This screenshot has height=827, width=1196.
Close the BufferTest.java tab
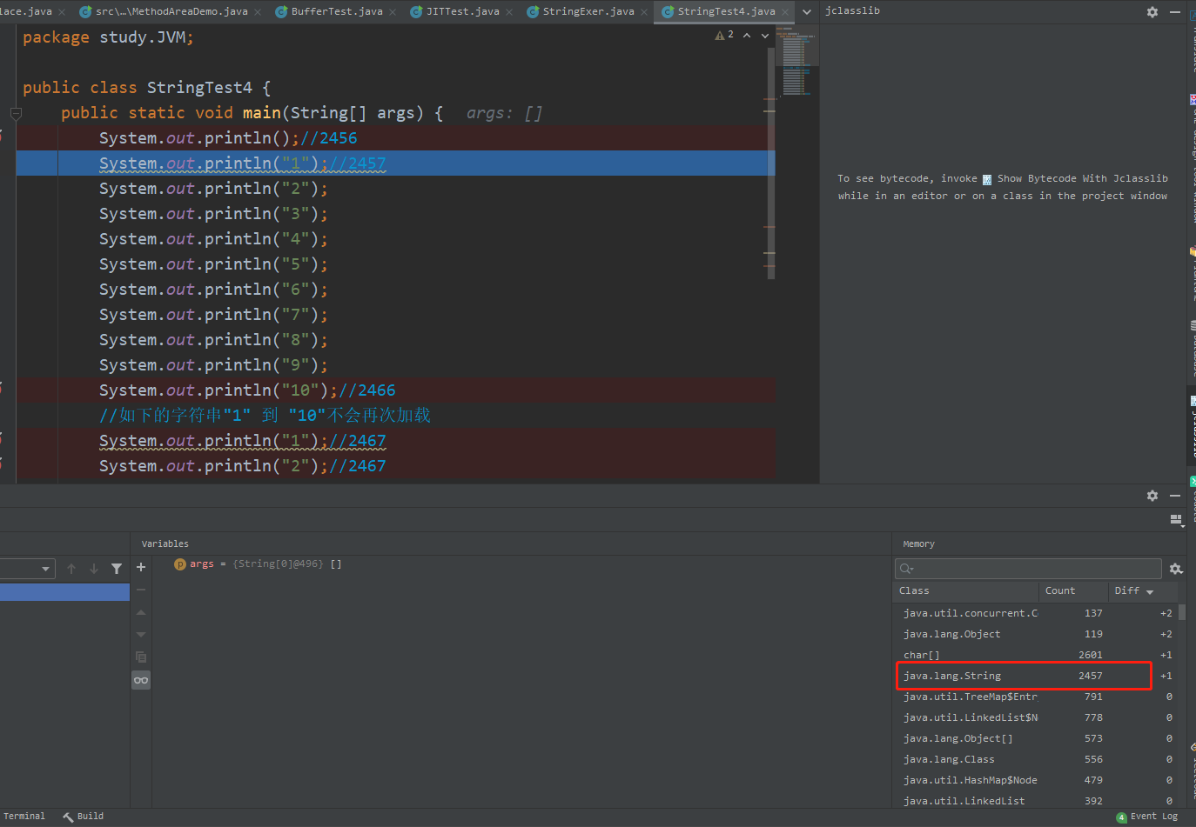pos(393,12)
